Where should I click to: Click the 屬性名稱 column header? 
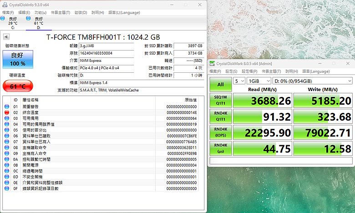point(30,100)
